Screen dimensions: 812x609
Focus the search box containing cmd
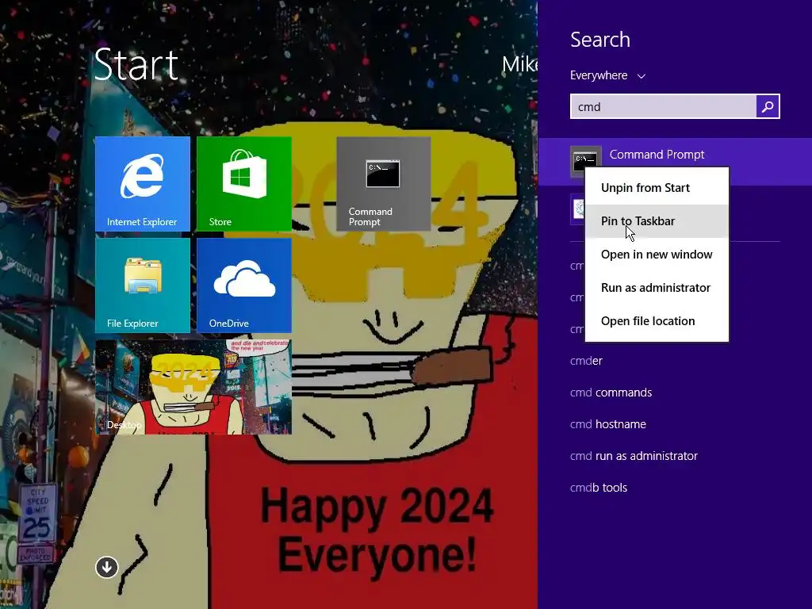[663, 106]
